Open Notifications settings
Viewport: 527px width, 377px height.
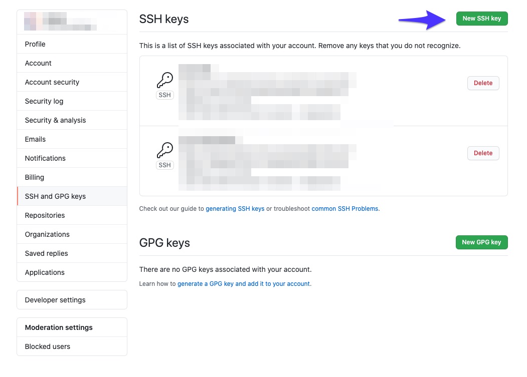click(x=45, y=158)
